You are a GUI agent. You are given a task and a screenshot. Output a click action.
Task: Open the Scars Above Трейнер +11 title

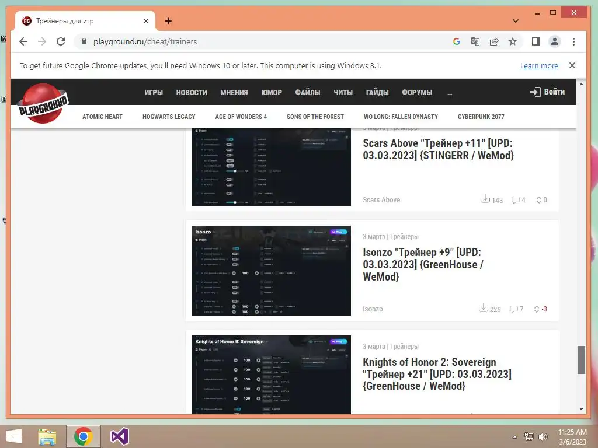[438, 149]
